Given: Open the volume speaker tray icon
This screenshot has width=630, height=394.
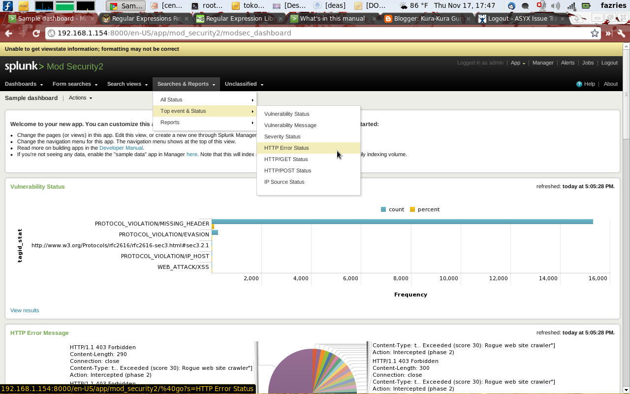Looking at the screenshot, I should coord(556,6).
